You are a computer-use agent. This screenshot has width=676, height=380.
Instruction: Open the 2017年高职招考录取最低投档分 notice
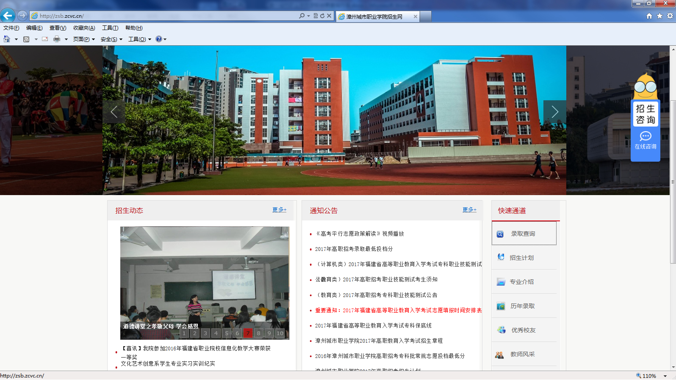354,249
